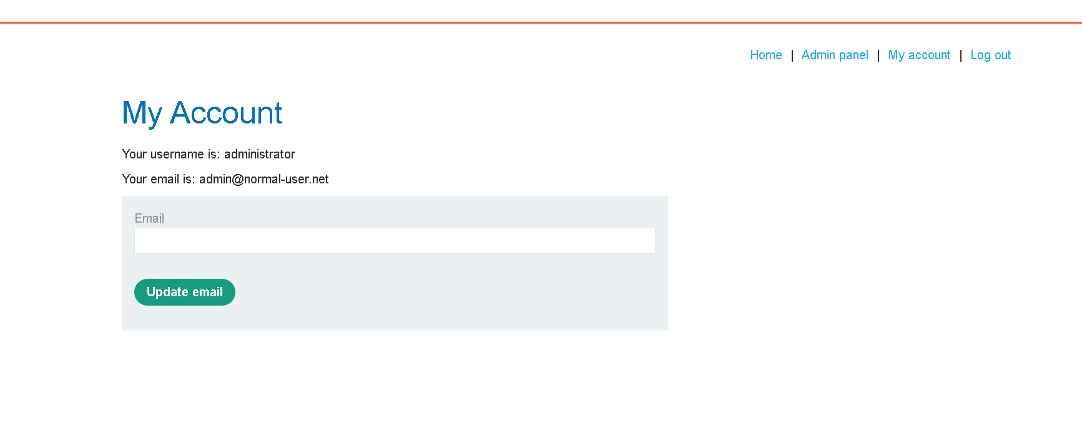Go to the Admin panel
The height and width of the screenshot is (421, 1082).
835,55
